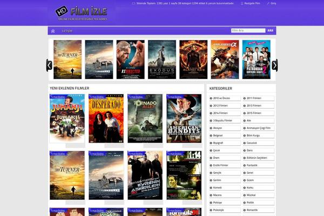
Task: Select the Dans category
Action: (259, 150)
